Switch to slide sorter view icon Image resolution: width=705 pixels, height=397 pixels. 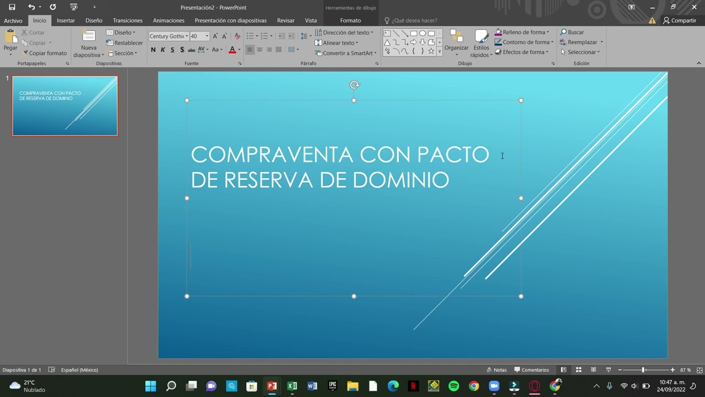tap(578, 370)
